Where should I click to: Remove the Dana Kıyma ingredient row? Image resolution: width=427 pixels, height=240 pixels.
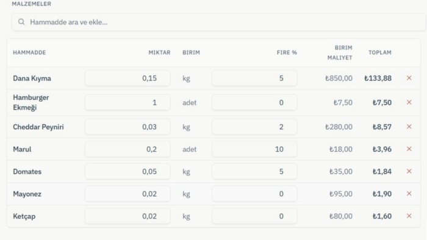tap(409, 78)
